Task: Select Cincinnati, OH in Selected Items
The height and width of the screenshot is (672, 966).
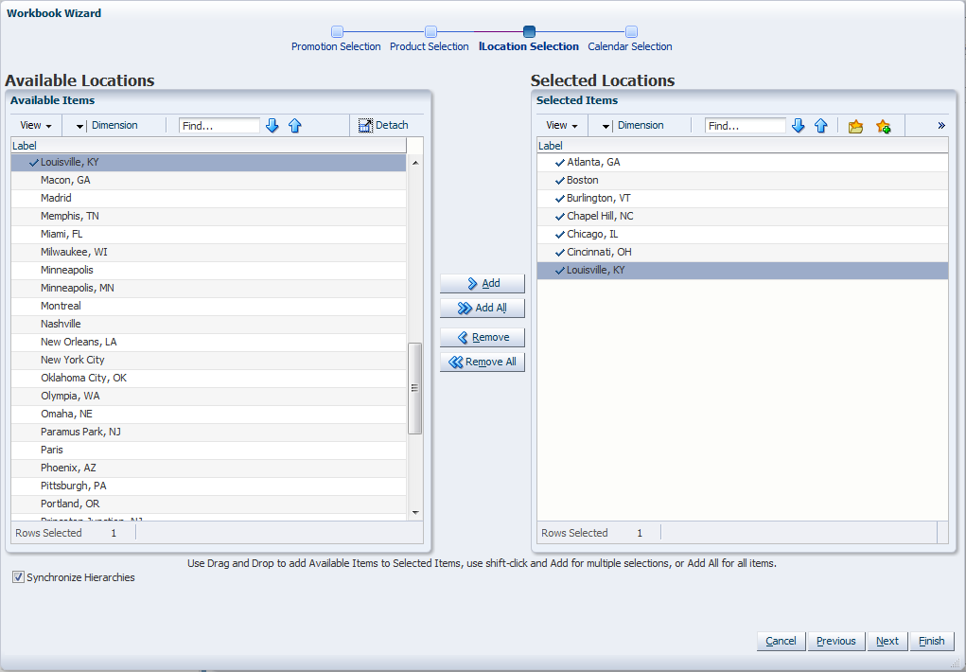Action: (x=743, y=252)
